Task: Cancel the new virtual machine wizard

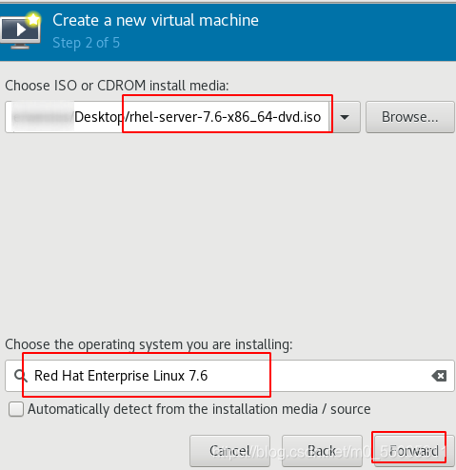Action: 230,451
